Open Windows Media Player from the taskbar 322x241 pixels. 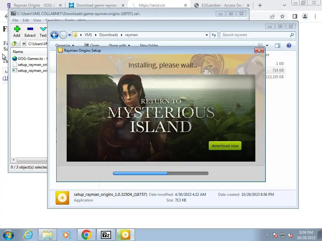[x=67, y=235]
